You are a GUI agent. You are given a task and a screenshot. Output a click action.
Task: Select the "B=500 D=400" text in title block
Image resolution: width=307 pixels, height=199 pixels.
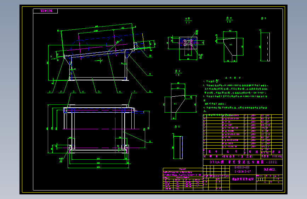point(242,167)
